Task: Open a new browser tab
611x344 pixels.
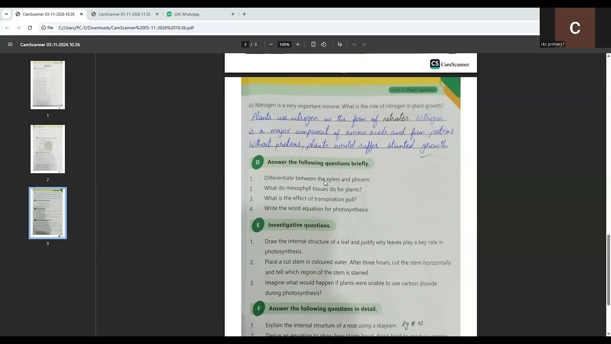Action: 244,14
